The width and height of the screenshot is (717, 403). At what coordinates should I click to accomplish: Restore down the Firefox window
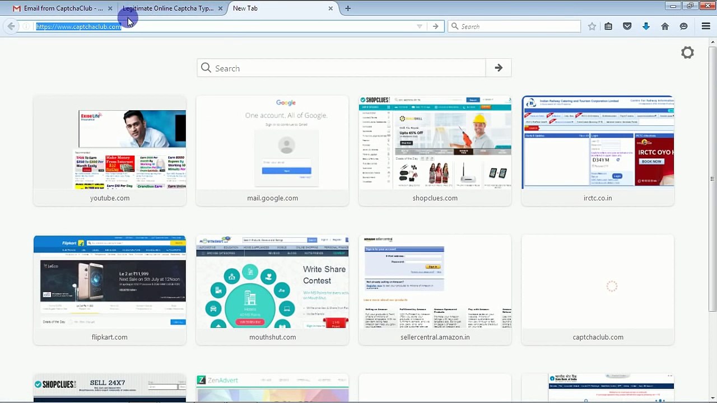[690, 6]
